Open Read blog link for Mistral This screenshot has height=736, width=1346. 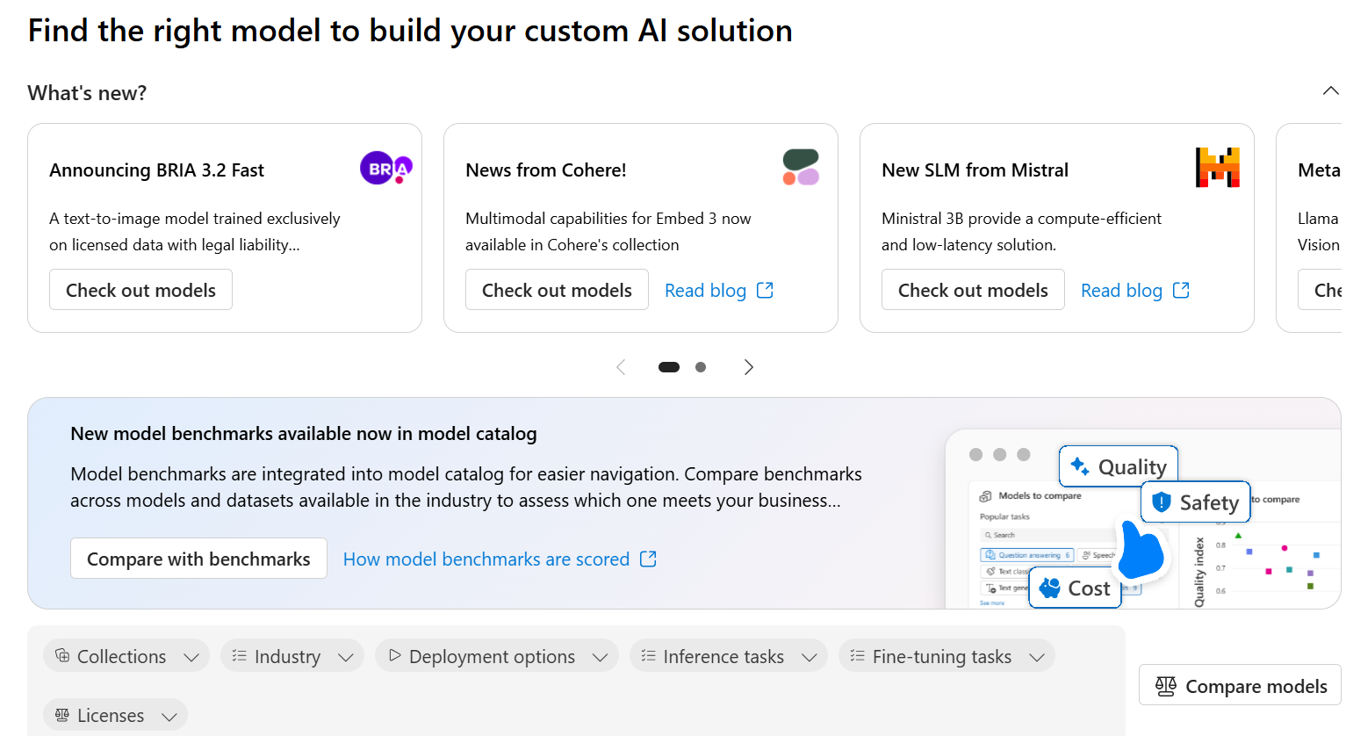coord(1134,290)
